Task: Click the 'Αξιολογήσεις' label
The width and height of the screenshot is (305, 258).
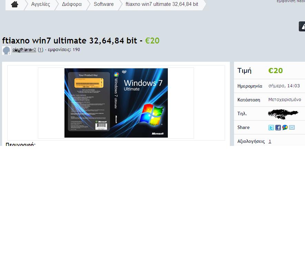Action: click(251, 141)
